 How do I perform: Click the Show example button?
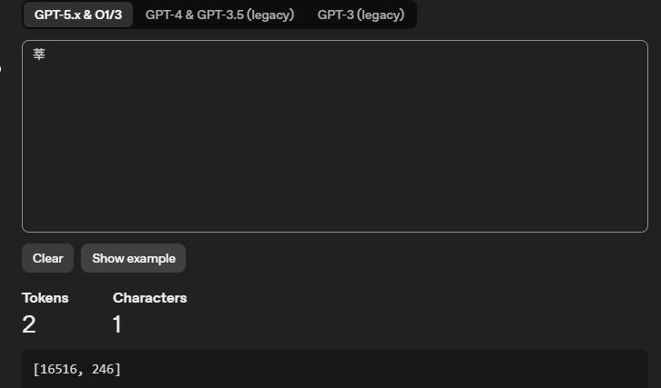click(x=133, y=258)
